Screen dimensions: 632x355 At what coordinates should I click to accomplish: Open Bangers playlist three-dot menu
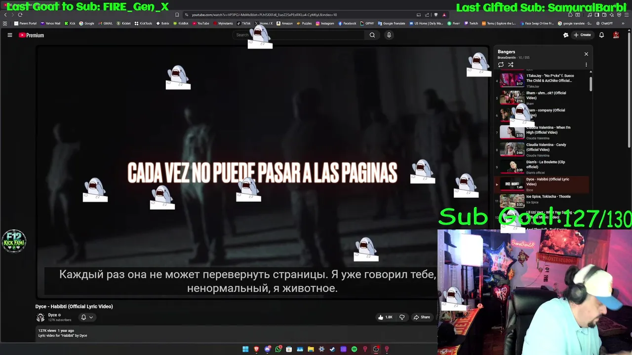click(x=586, y=65)
